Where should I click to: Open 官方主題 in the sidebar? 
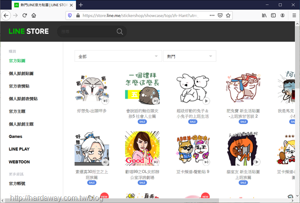(17, 111)
